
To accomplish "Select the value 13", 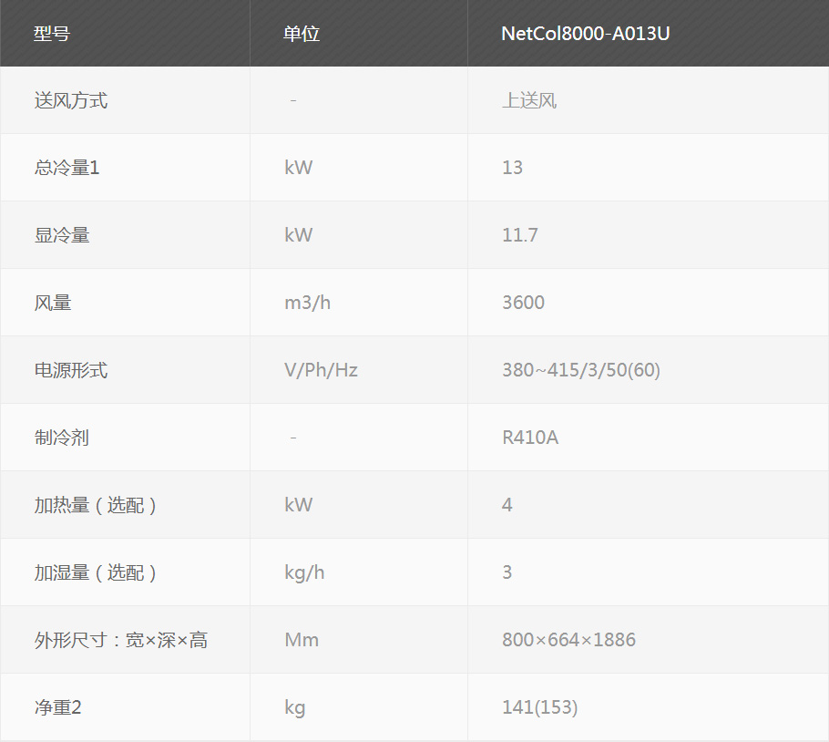I will tap(512, 168).
